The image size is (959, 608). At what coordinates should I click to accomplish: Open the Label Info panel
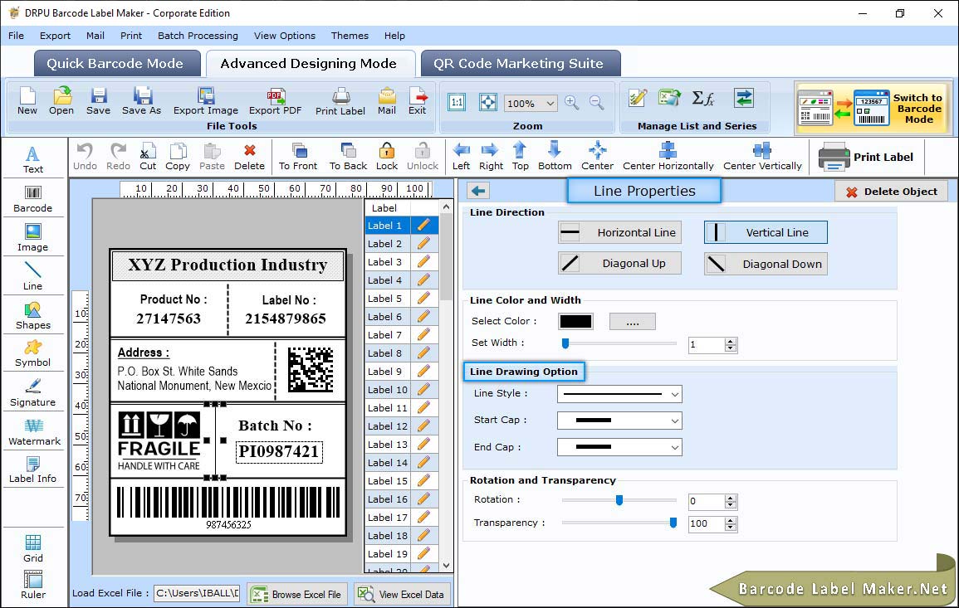click(x=33, y=470)
